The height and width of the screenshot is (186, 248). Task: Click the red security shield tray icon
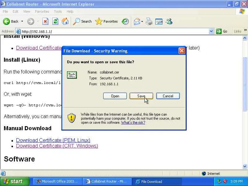[225, 181]
